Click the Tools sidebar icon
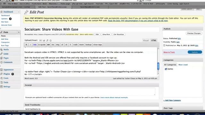This screenshot has height=115, width=205. [x=1, y=82]
